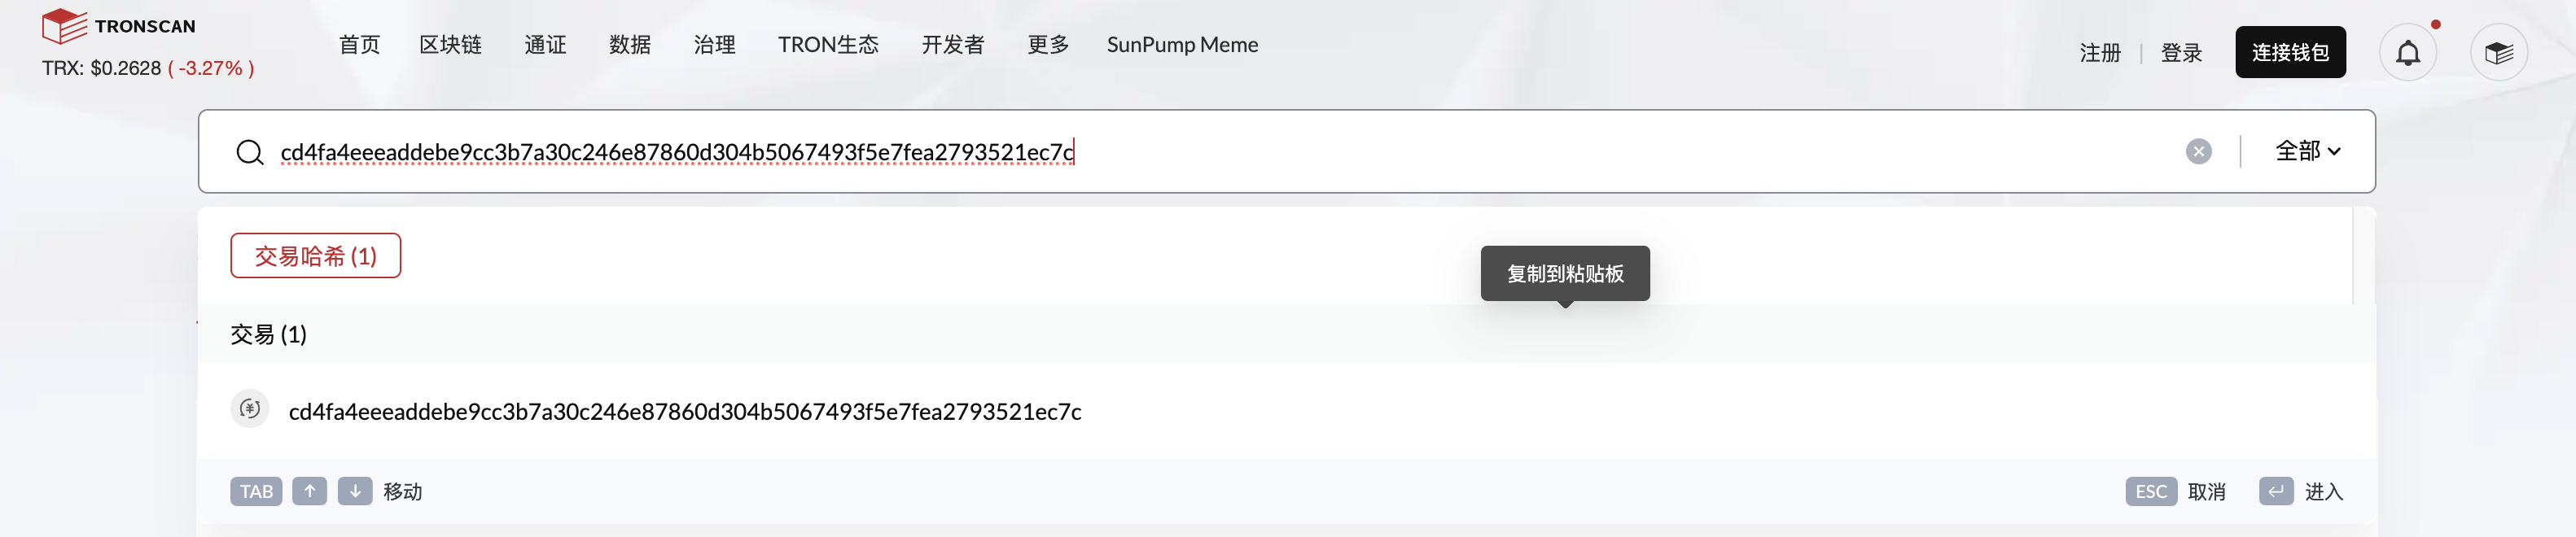Click the -3.27% price change text
Viewport: 2576px width, 537px height.
(x=210, y=68)
